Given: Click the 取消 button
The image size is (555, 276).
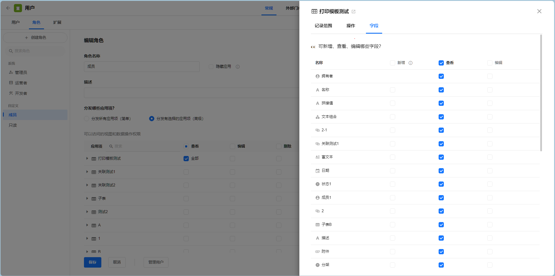Looking at the screenshot, I should pyautogui.click(x=117, y=262).
